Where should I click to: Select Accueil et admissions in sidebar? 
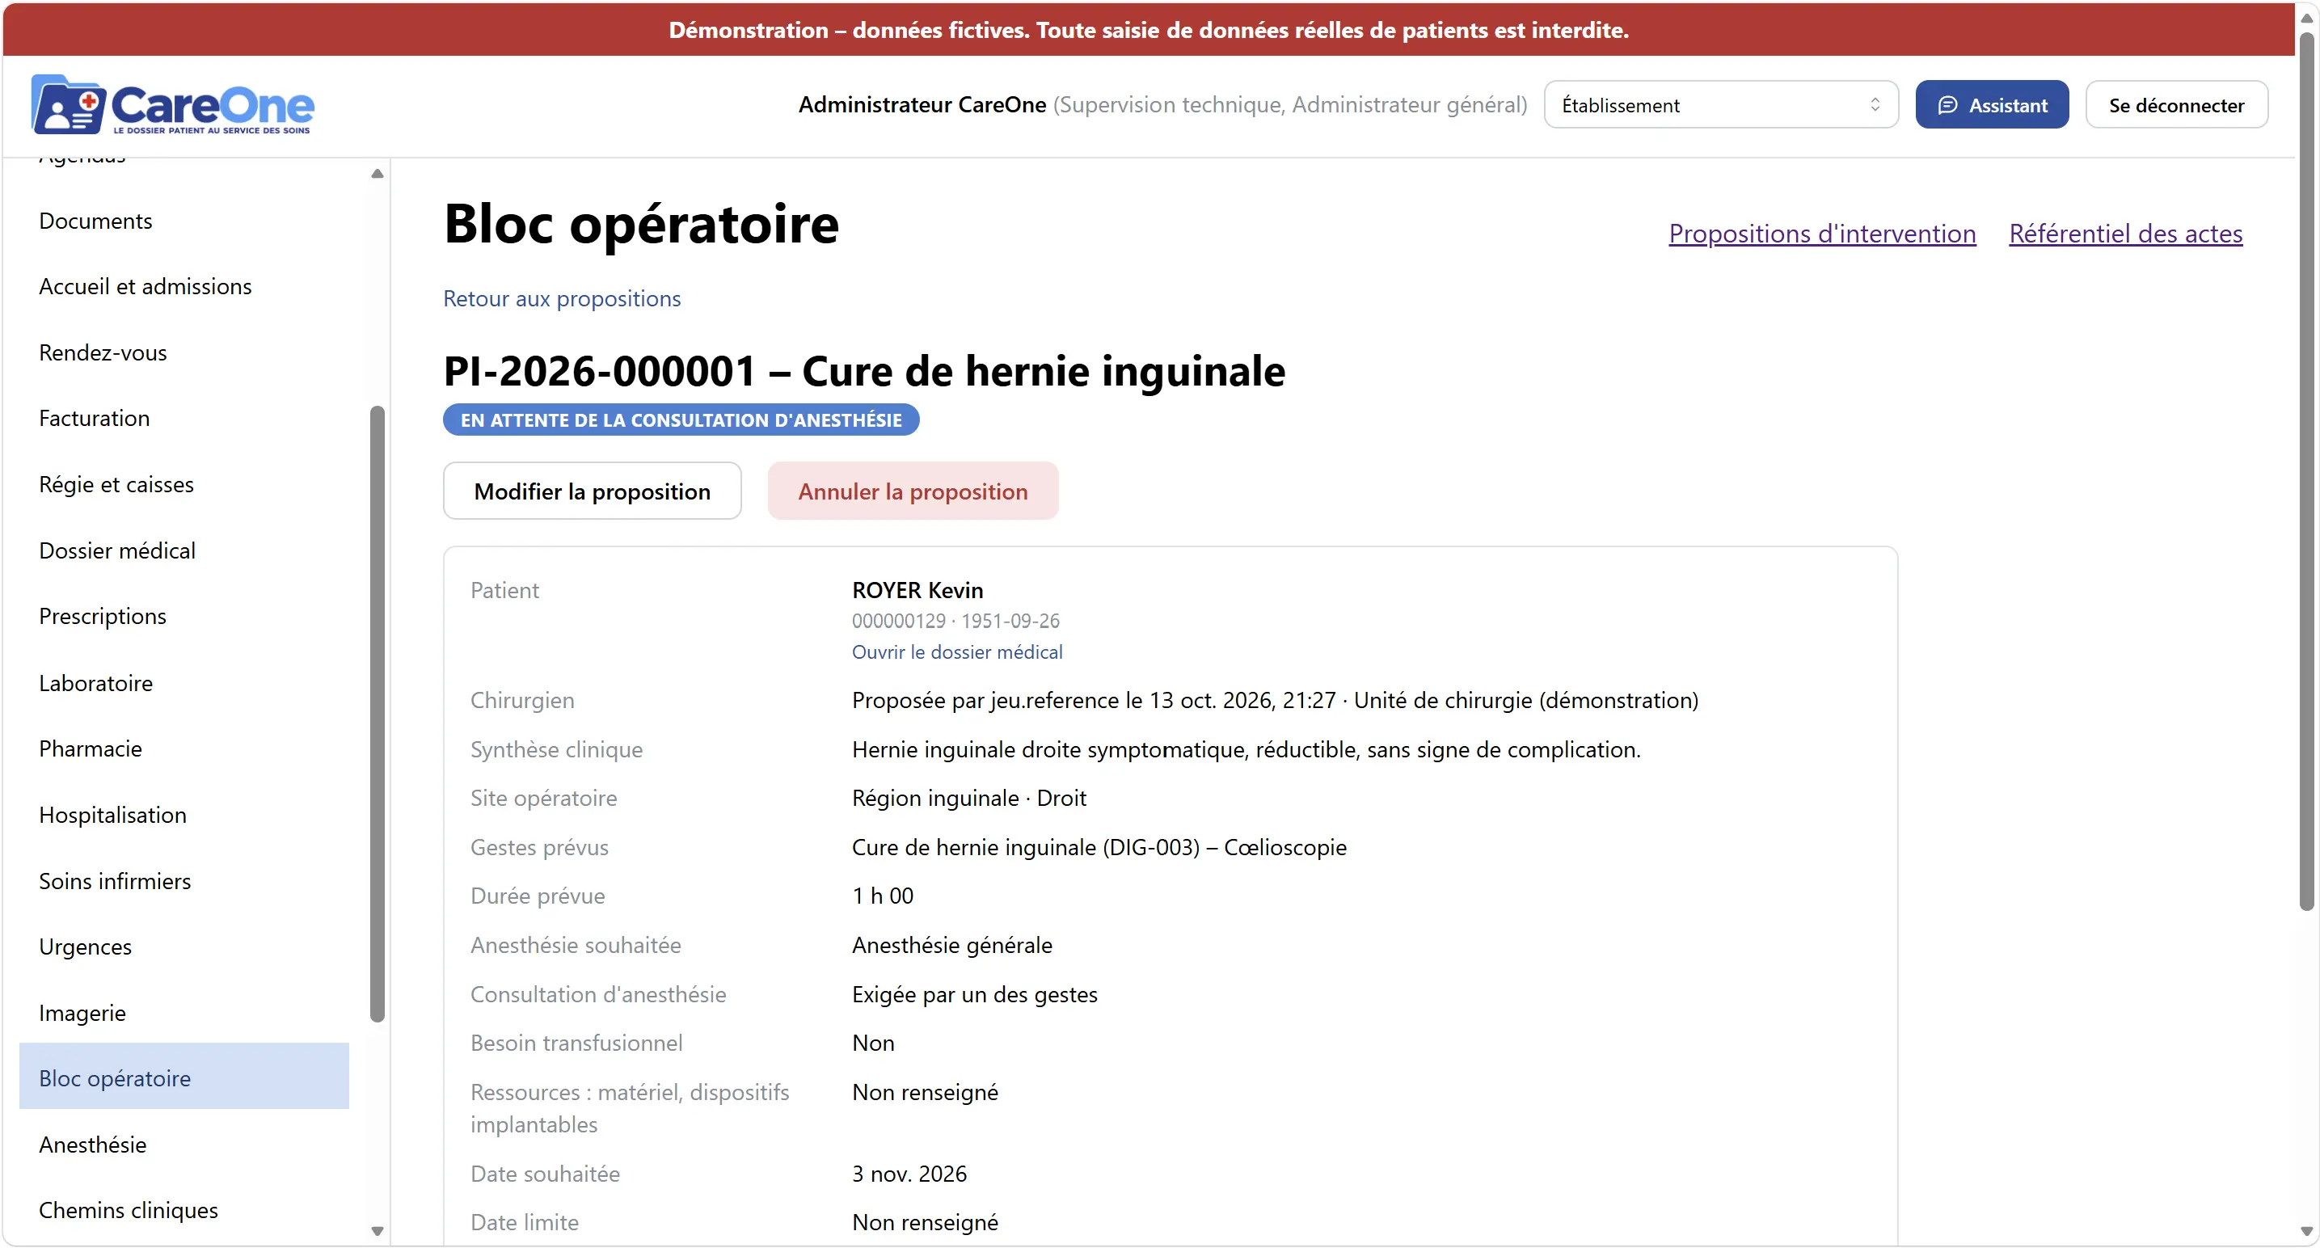tap(183, 286)
